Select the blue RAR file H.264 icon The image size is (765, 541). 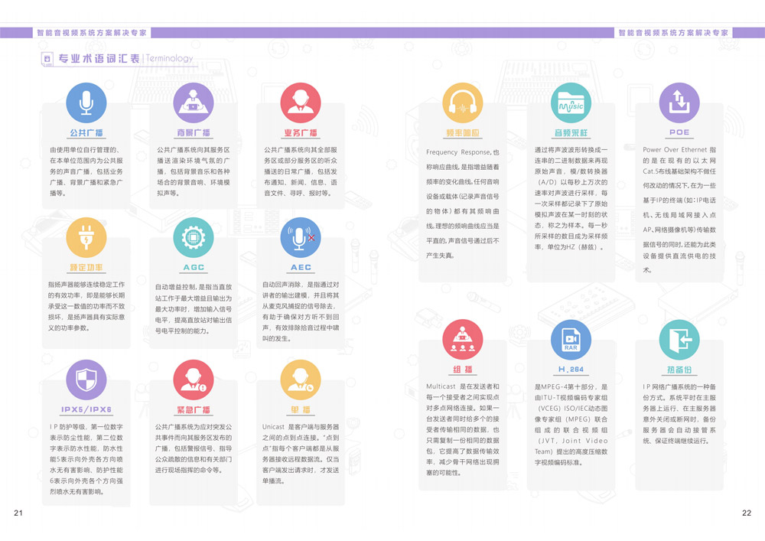pyautogui.click(x=571, y=339)
